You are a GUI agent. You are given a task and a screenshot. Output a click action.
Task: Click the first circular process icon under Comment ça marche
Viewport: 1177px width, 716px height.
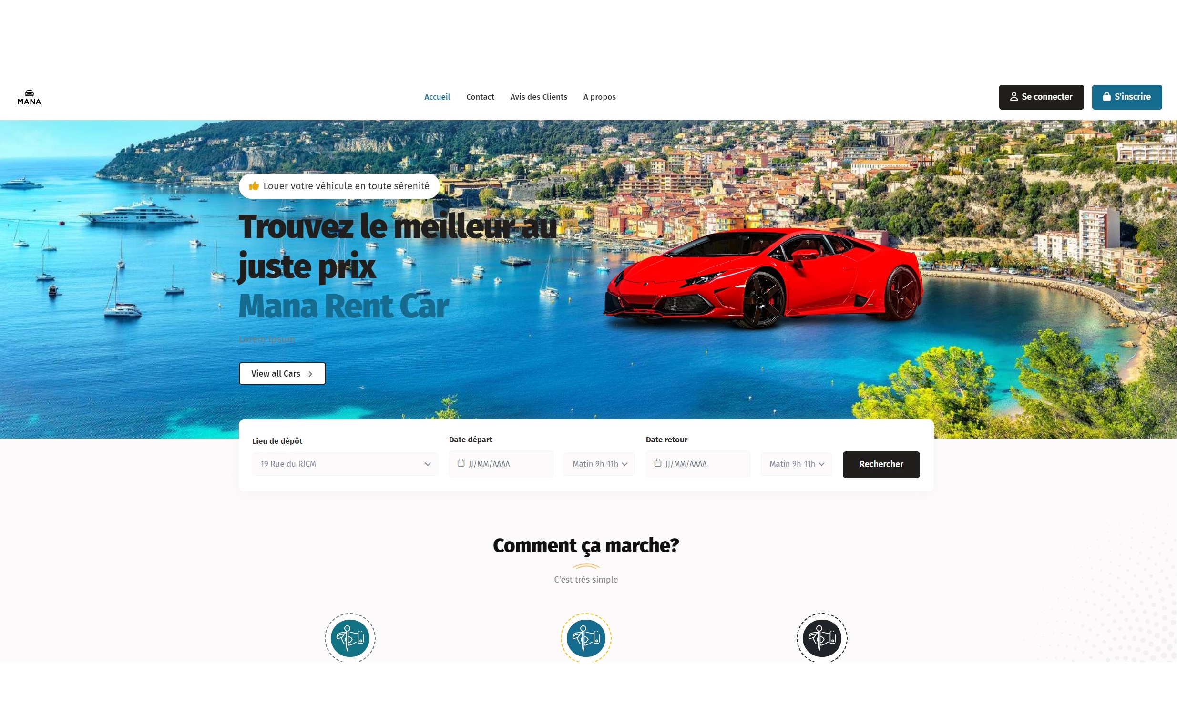[349, 638]
